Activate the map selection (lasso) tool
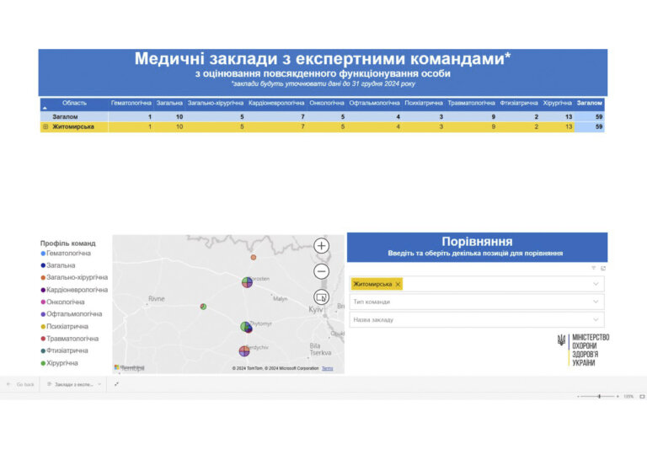Image resolution: width=647 pixels, height=449 pixels. (x=322, y=297)
